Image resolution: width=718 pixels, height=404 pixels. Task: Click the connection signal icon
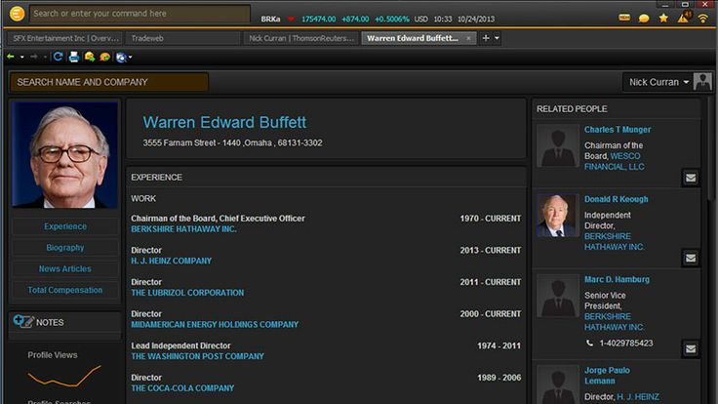703,19
